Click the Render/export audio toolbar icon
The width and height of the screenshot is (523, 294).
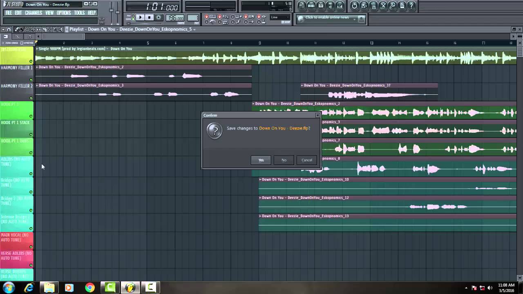pyautogui.click(x=373, y=5)
